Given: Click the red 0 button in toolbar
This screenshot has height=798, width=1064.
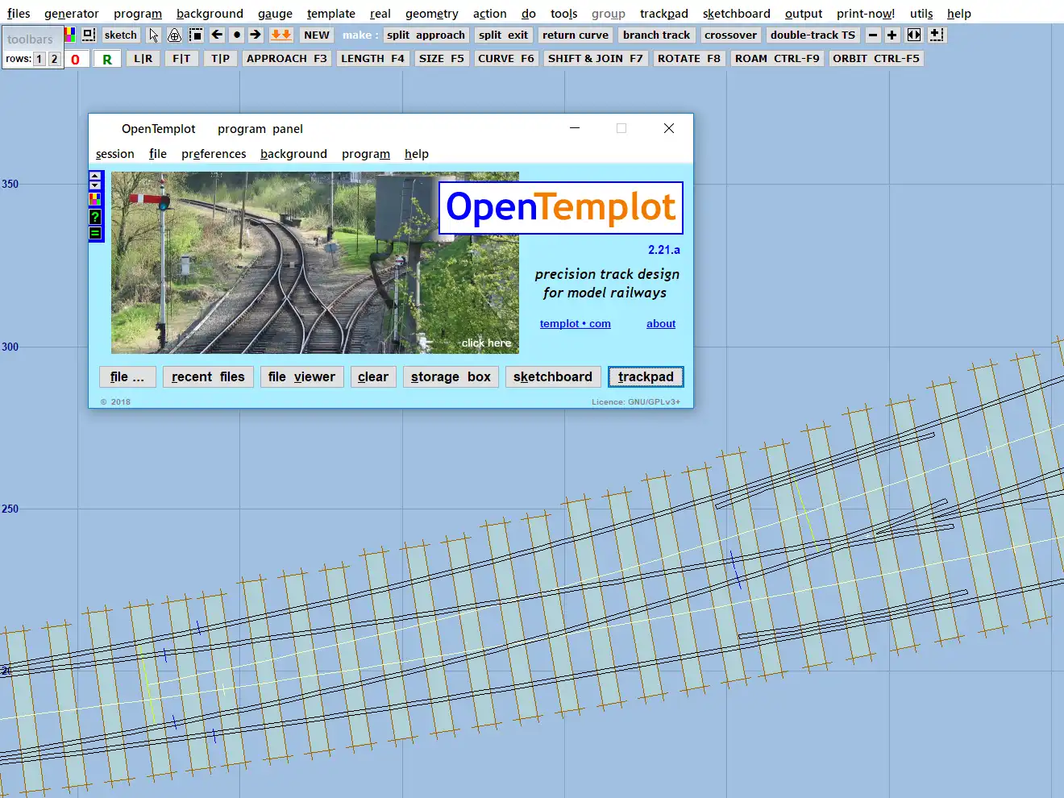Looking at the screenshot, I should [76, 59].
